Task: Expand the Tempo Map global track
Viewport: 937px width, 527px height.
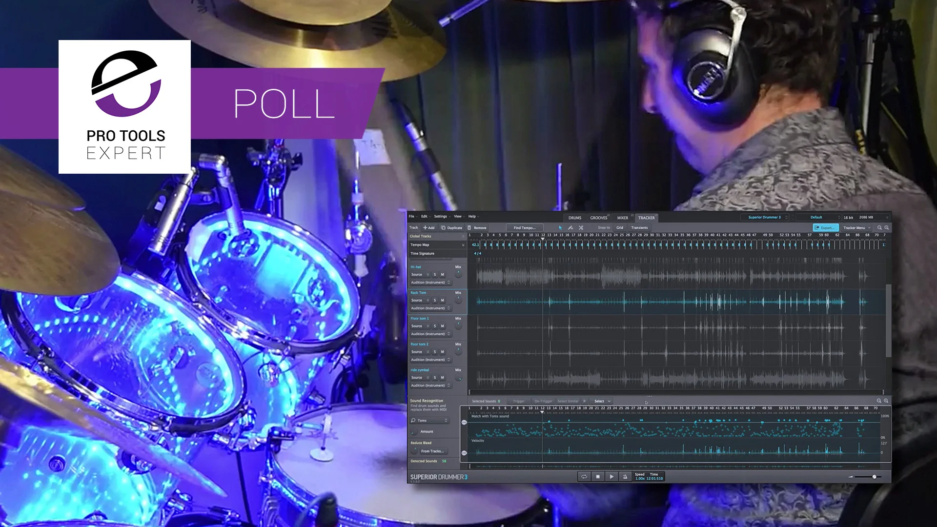Action: (x=463, y=245)
